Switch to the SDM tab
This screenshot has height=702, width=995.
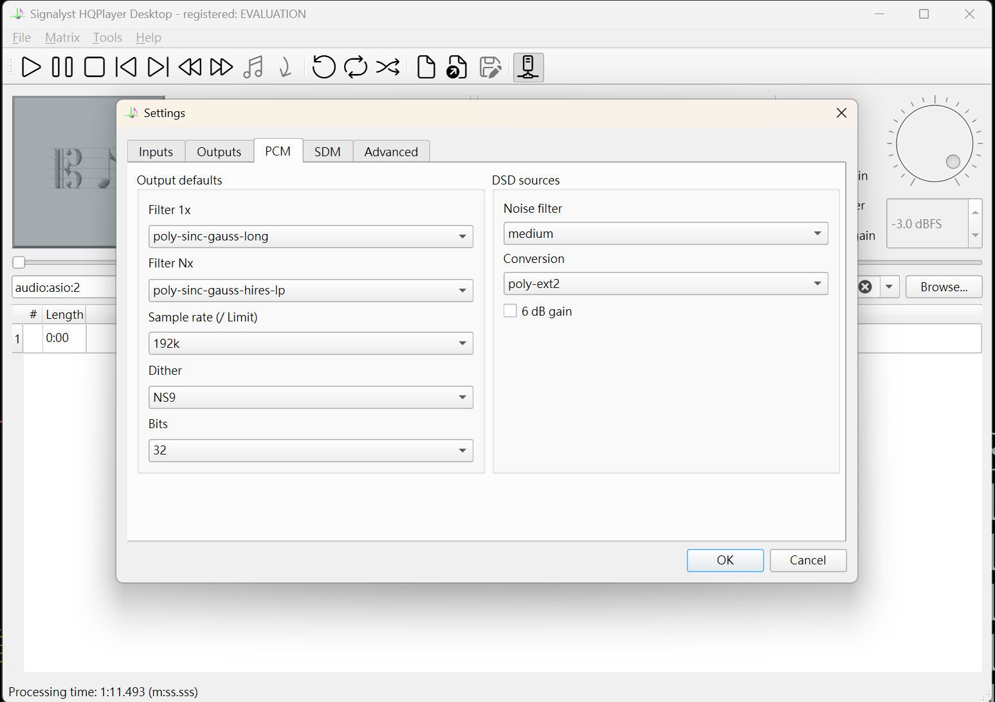click(x=327, y=152)
